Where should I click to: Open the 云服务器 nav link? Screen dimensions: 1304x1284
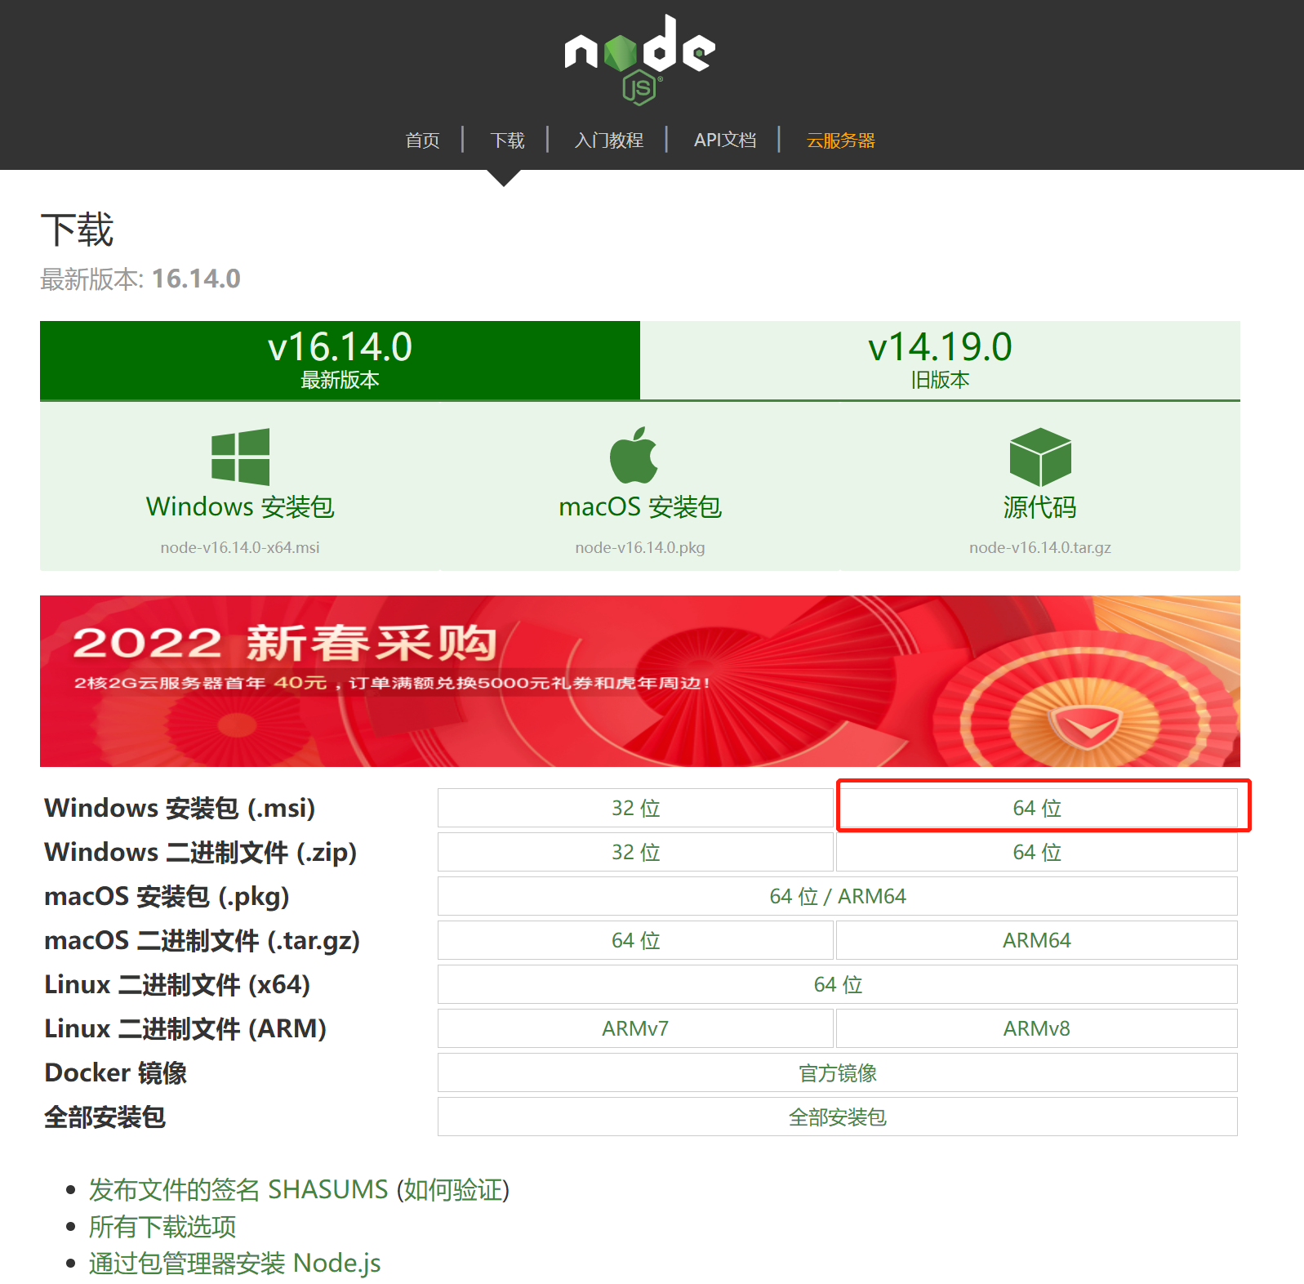pyautogui.click(x=840, y=140)
